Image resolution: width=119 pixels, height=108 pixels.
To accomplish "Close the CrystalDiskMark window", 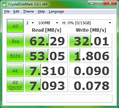I will (x=110, y=3).
